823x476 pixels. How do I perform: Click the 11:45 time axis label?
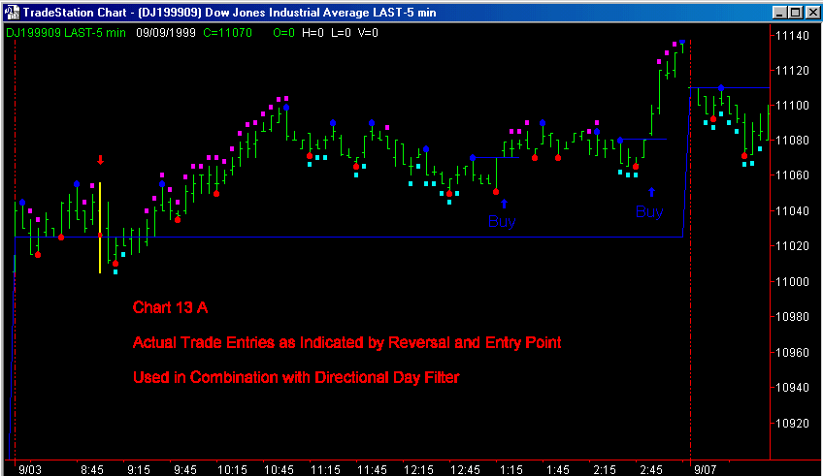point(372,470)
